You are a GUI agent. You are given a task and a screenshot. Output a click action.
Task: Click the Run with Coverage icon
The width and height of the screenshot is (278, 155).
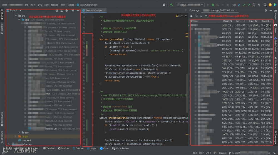coord(218,5)
